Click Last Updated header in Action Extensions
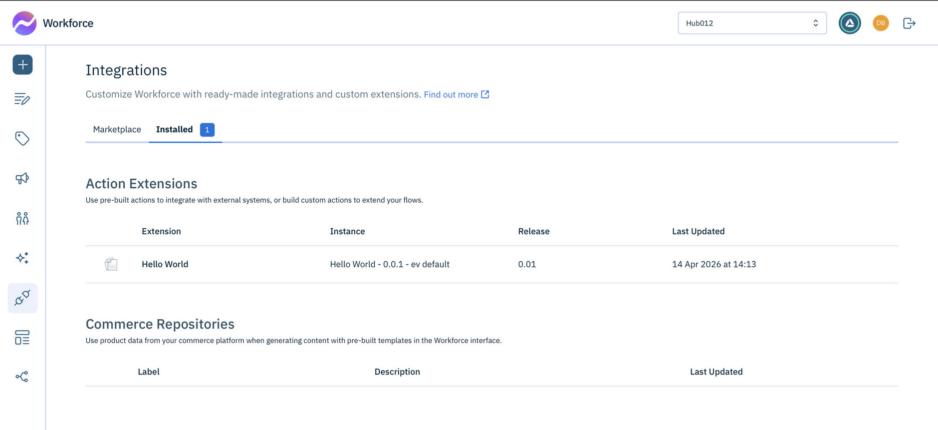The height and width of the screenshot is (430, 938). tap(698, 231)
